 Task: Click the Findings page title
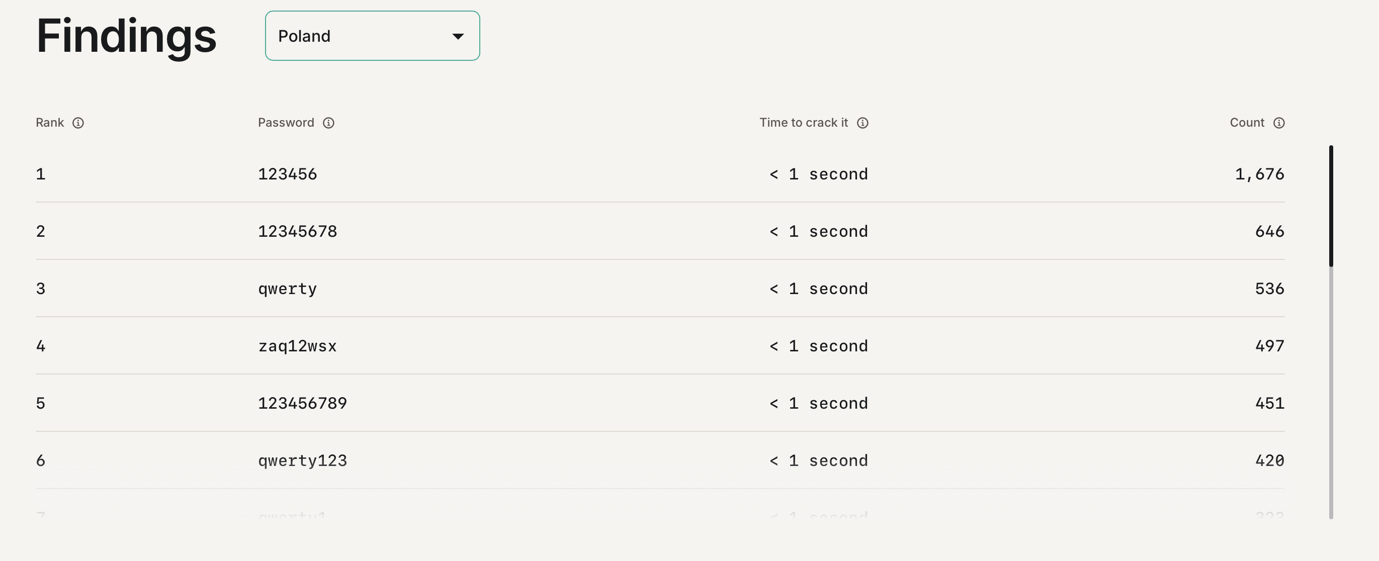(x=126, y=38)
